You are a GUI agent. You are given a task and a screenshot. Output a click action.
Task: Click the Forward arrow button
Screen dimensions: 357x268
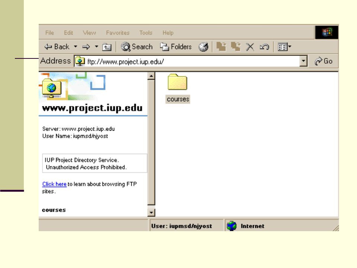[x=86, y=47]
